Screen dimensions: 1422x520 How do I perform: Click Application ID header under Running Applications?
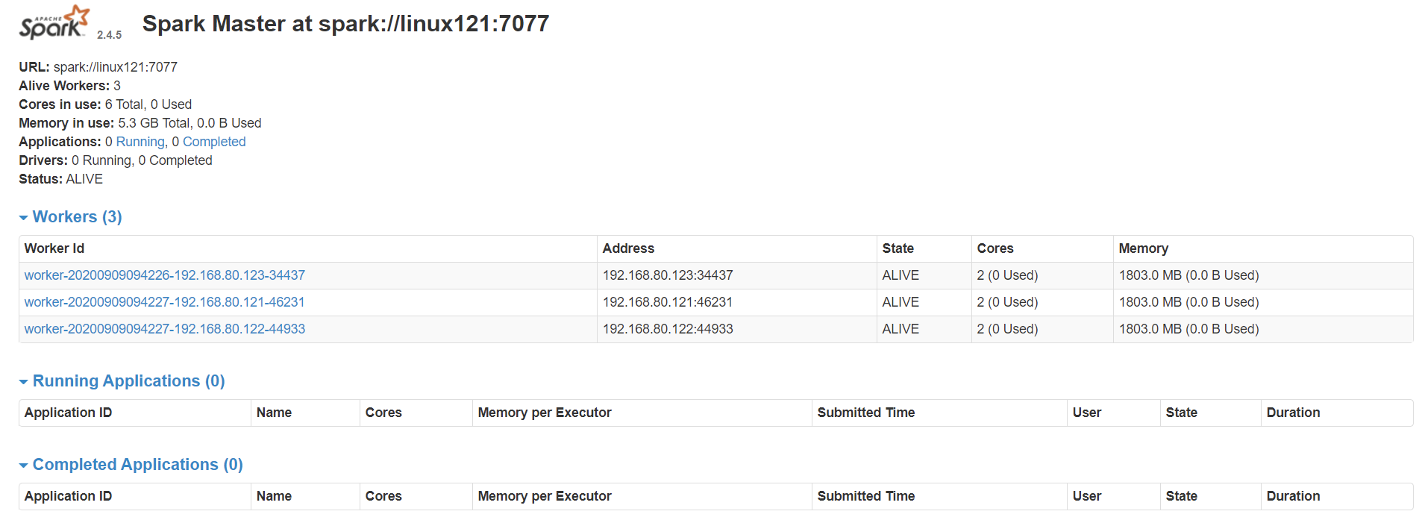(x=68, y=413)
